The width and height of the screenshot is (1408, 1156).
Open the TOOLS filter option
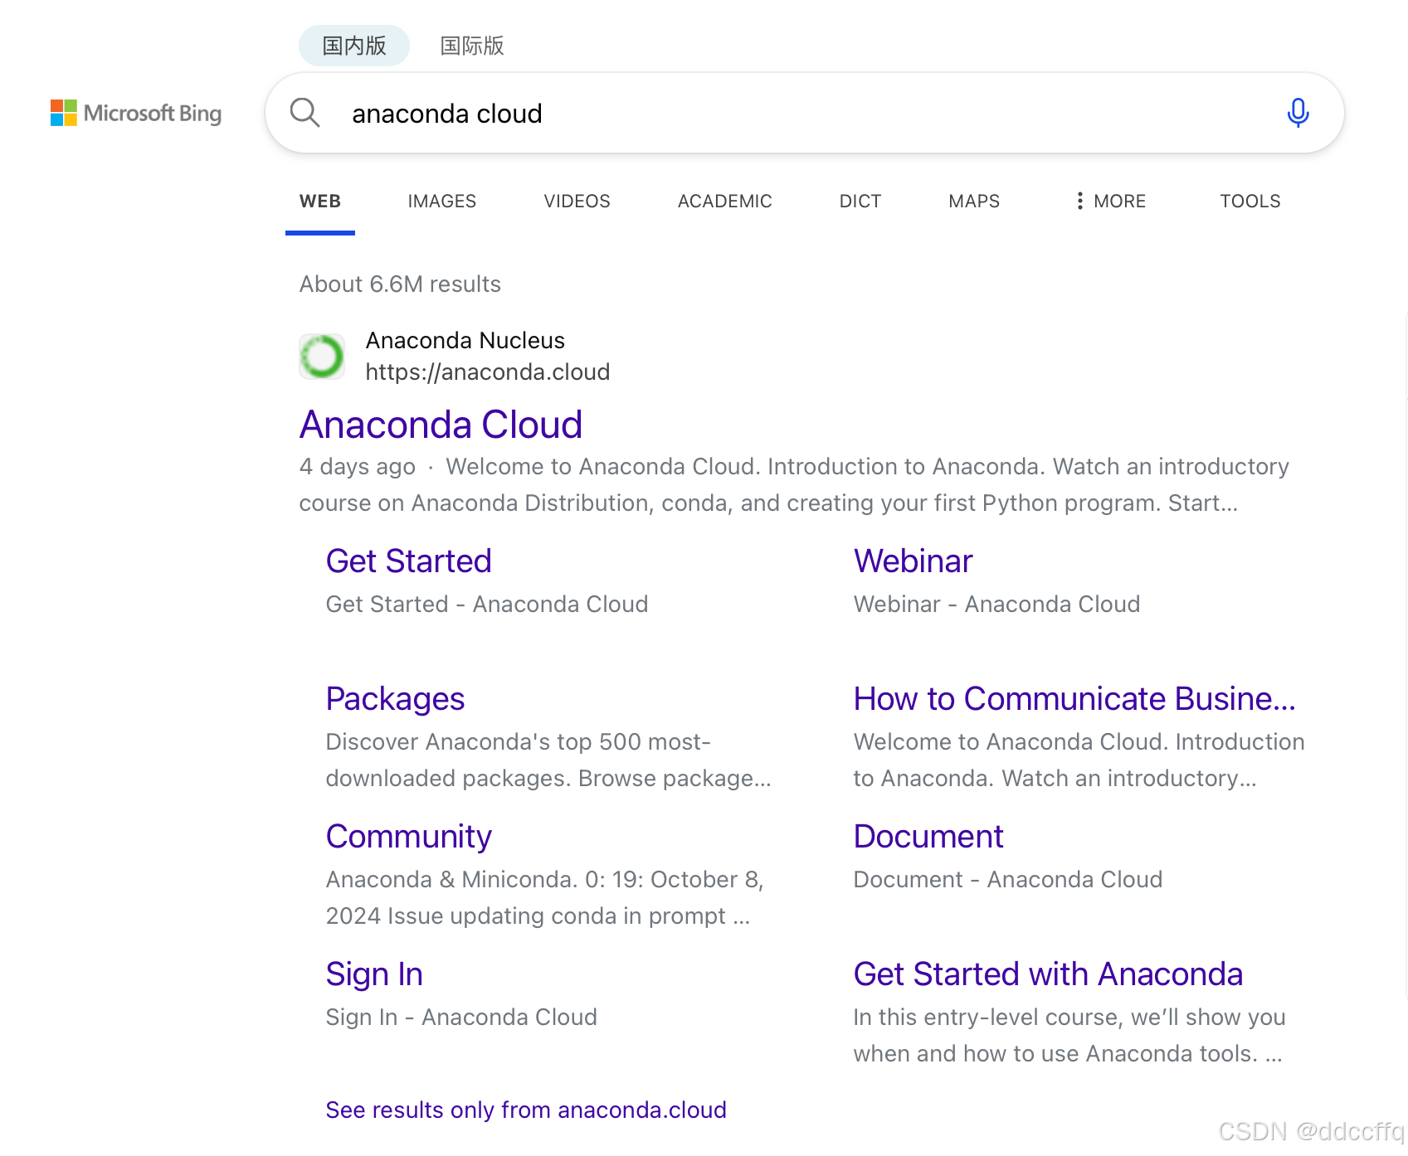pos(1250,201)
